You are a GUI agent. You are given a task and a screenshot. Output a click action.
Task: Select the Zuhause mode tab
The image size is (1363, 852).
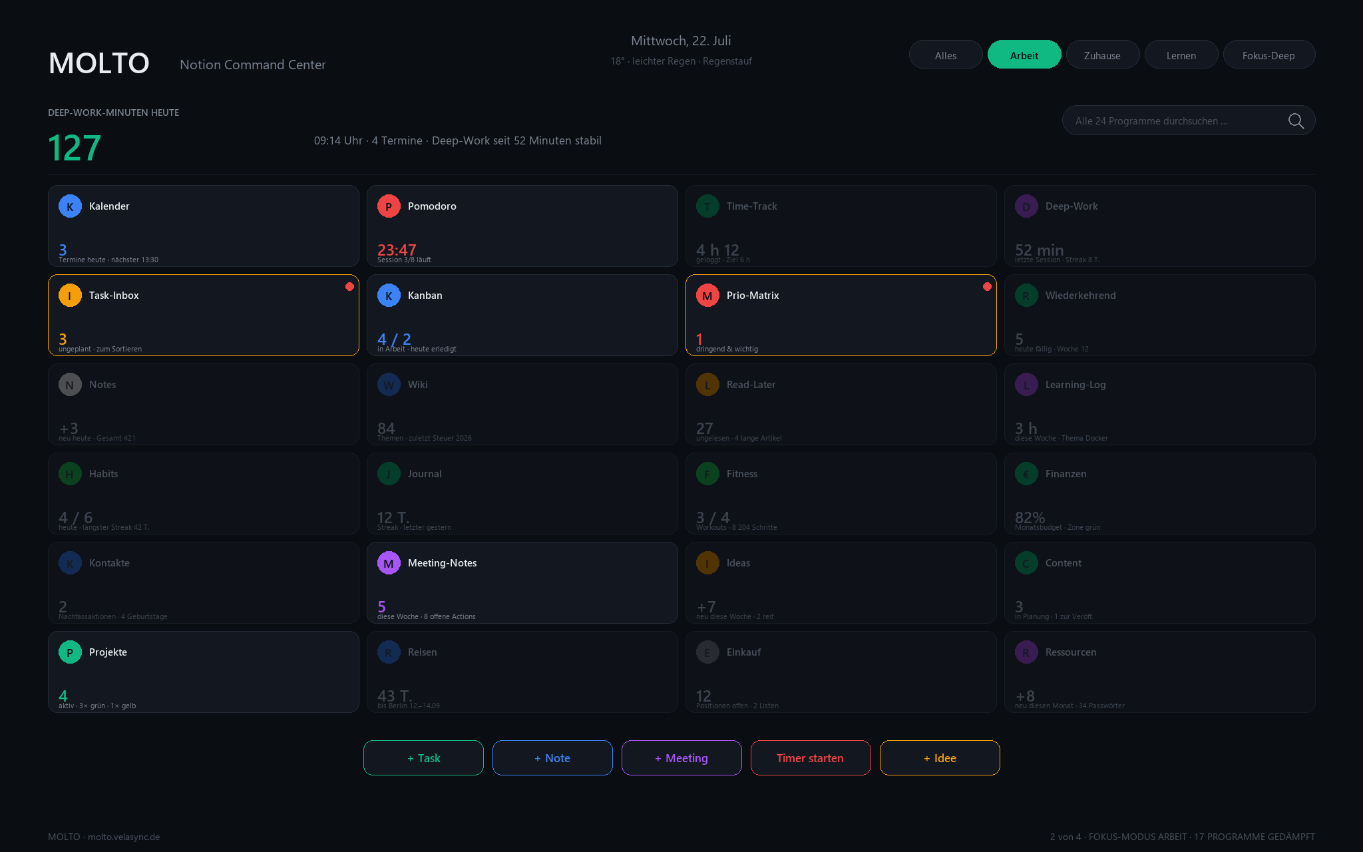[x=1103, y=55]
